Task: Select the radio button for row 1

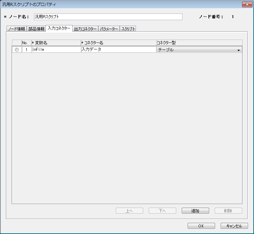Action: tap(17, 50)
